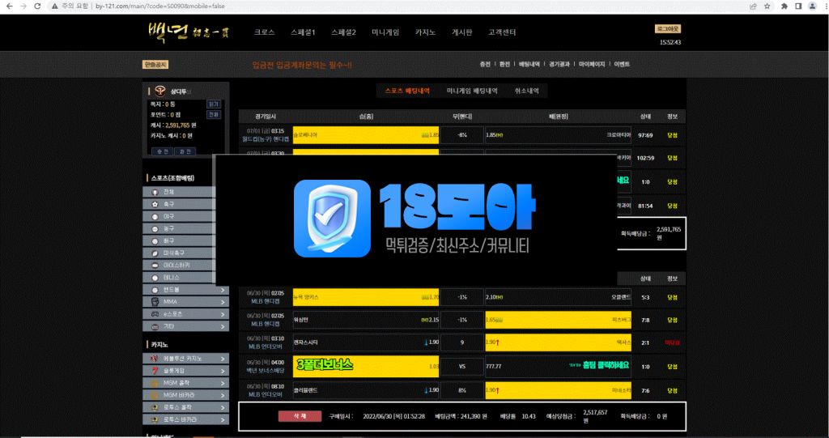Select the 미식축구 football icon
Image resolution: width=829 pixels, height=438 pixels.
pos(155,253)
